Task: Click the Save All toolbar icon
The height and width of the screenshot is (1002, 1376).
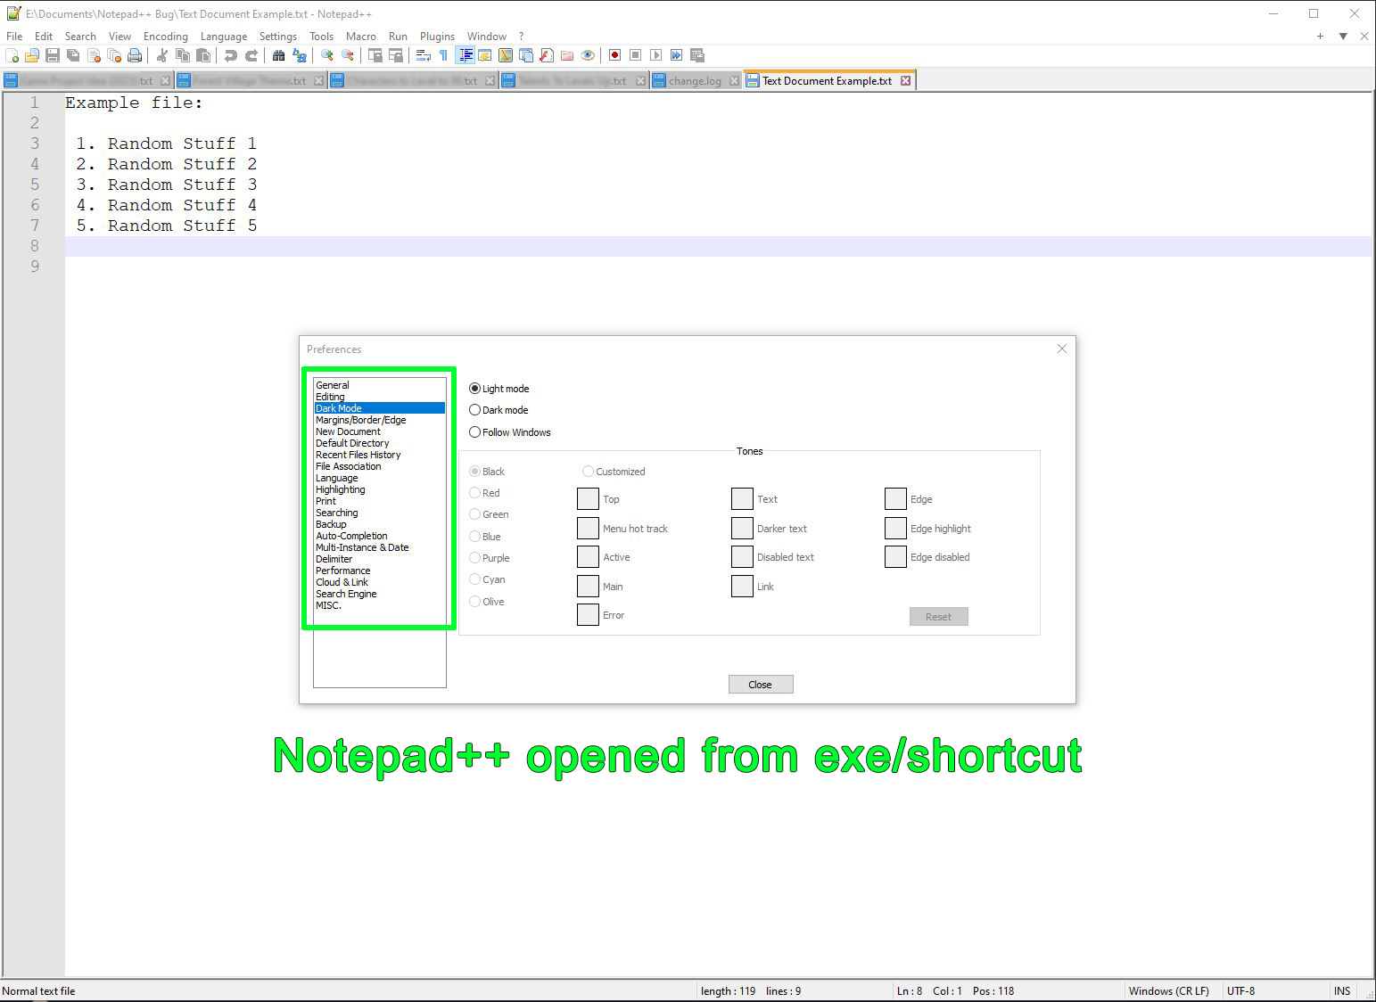Action: click(73, 55)
